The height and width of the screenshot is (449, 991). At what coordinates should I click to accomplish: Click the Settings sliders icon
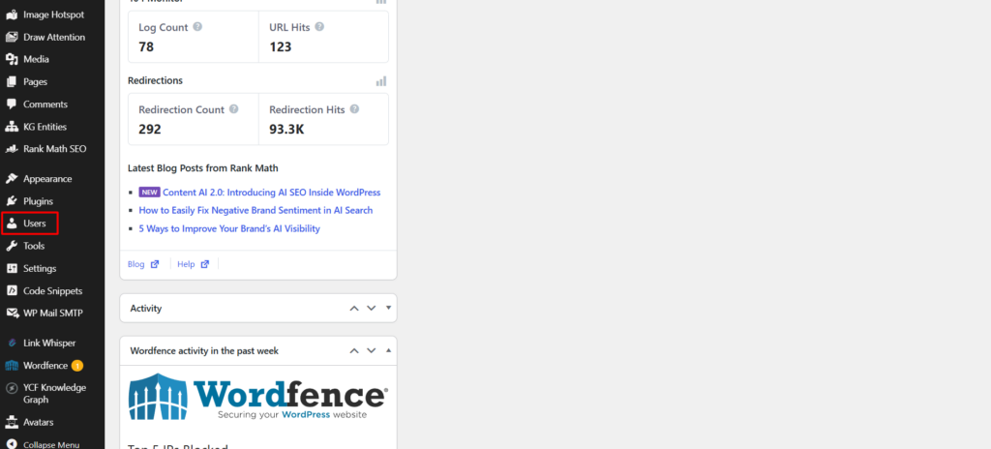coord(12,268)
